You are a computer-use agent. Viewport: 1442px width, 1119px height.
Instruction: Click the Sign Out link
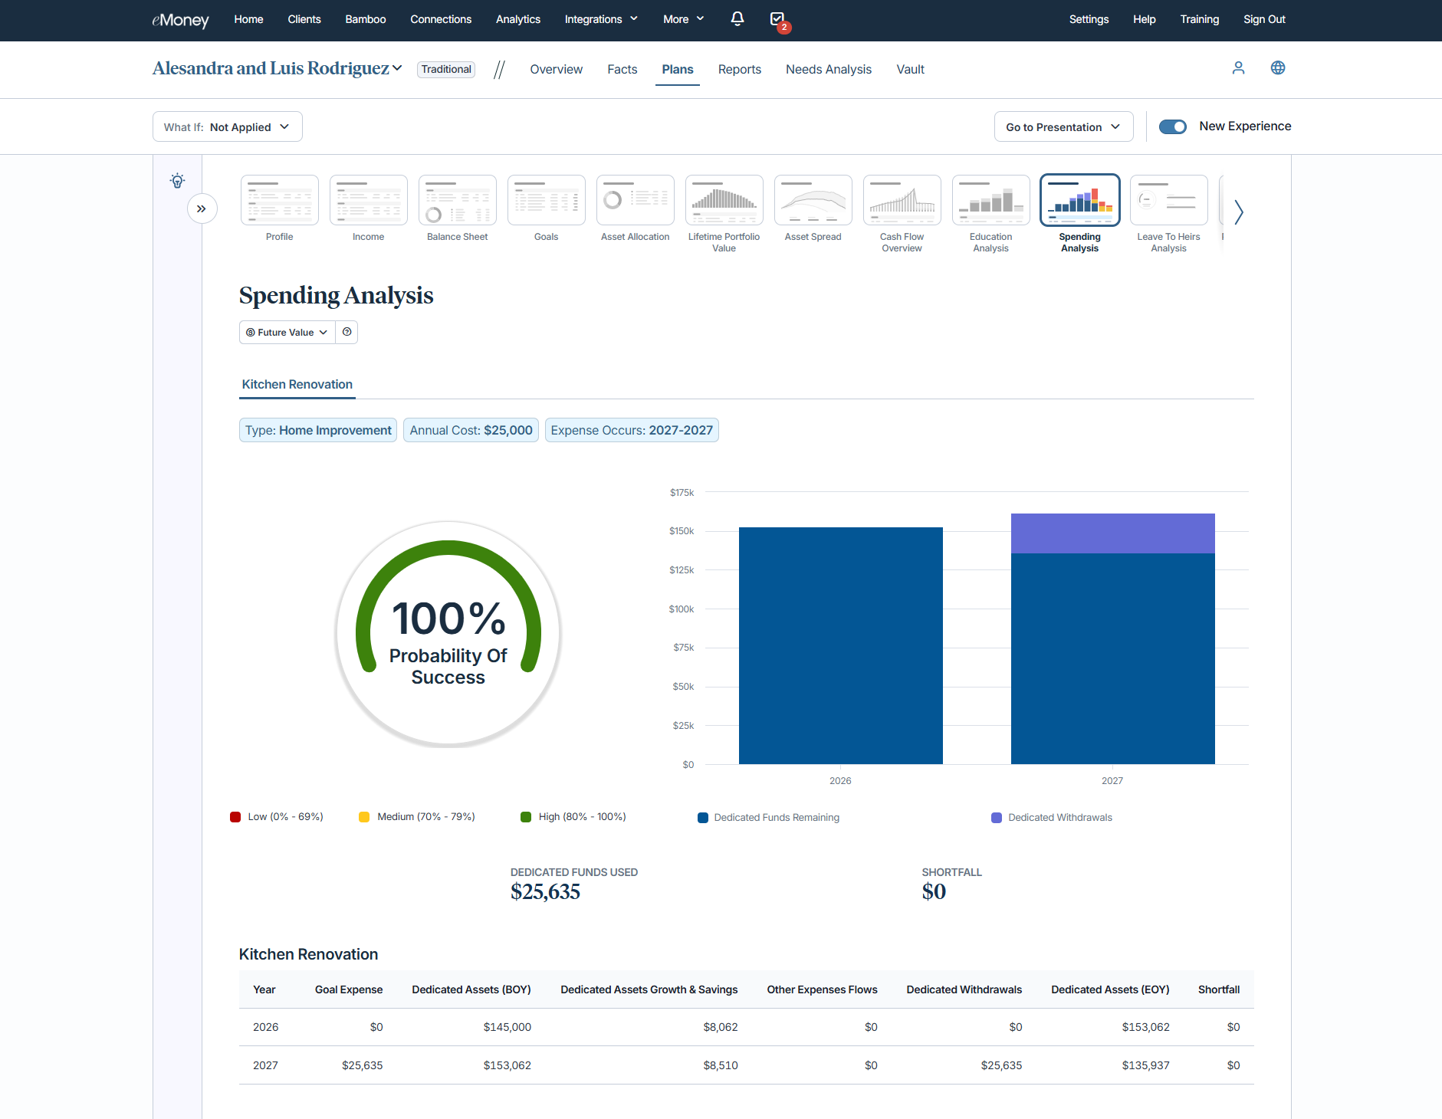1263,19
